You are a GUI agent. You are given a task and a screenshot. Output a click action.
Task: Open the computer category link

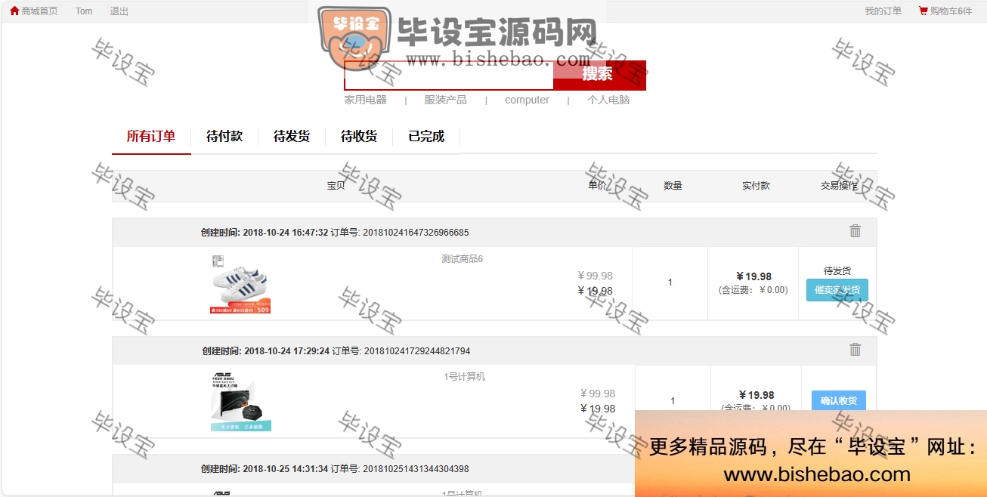528,100
